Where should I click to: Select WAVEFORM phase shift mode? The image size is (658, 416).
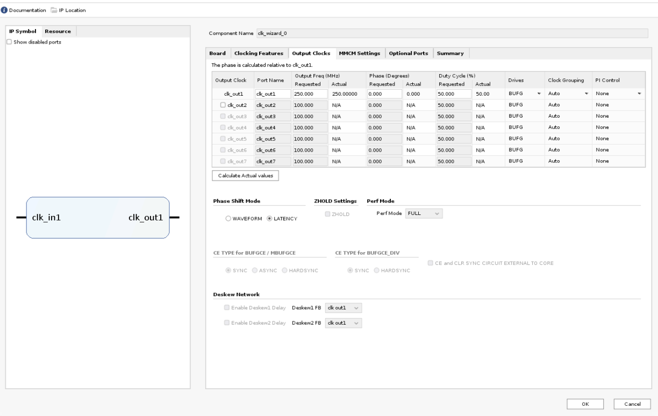click(228, 218)
